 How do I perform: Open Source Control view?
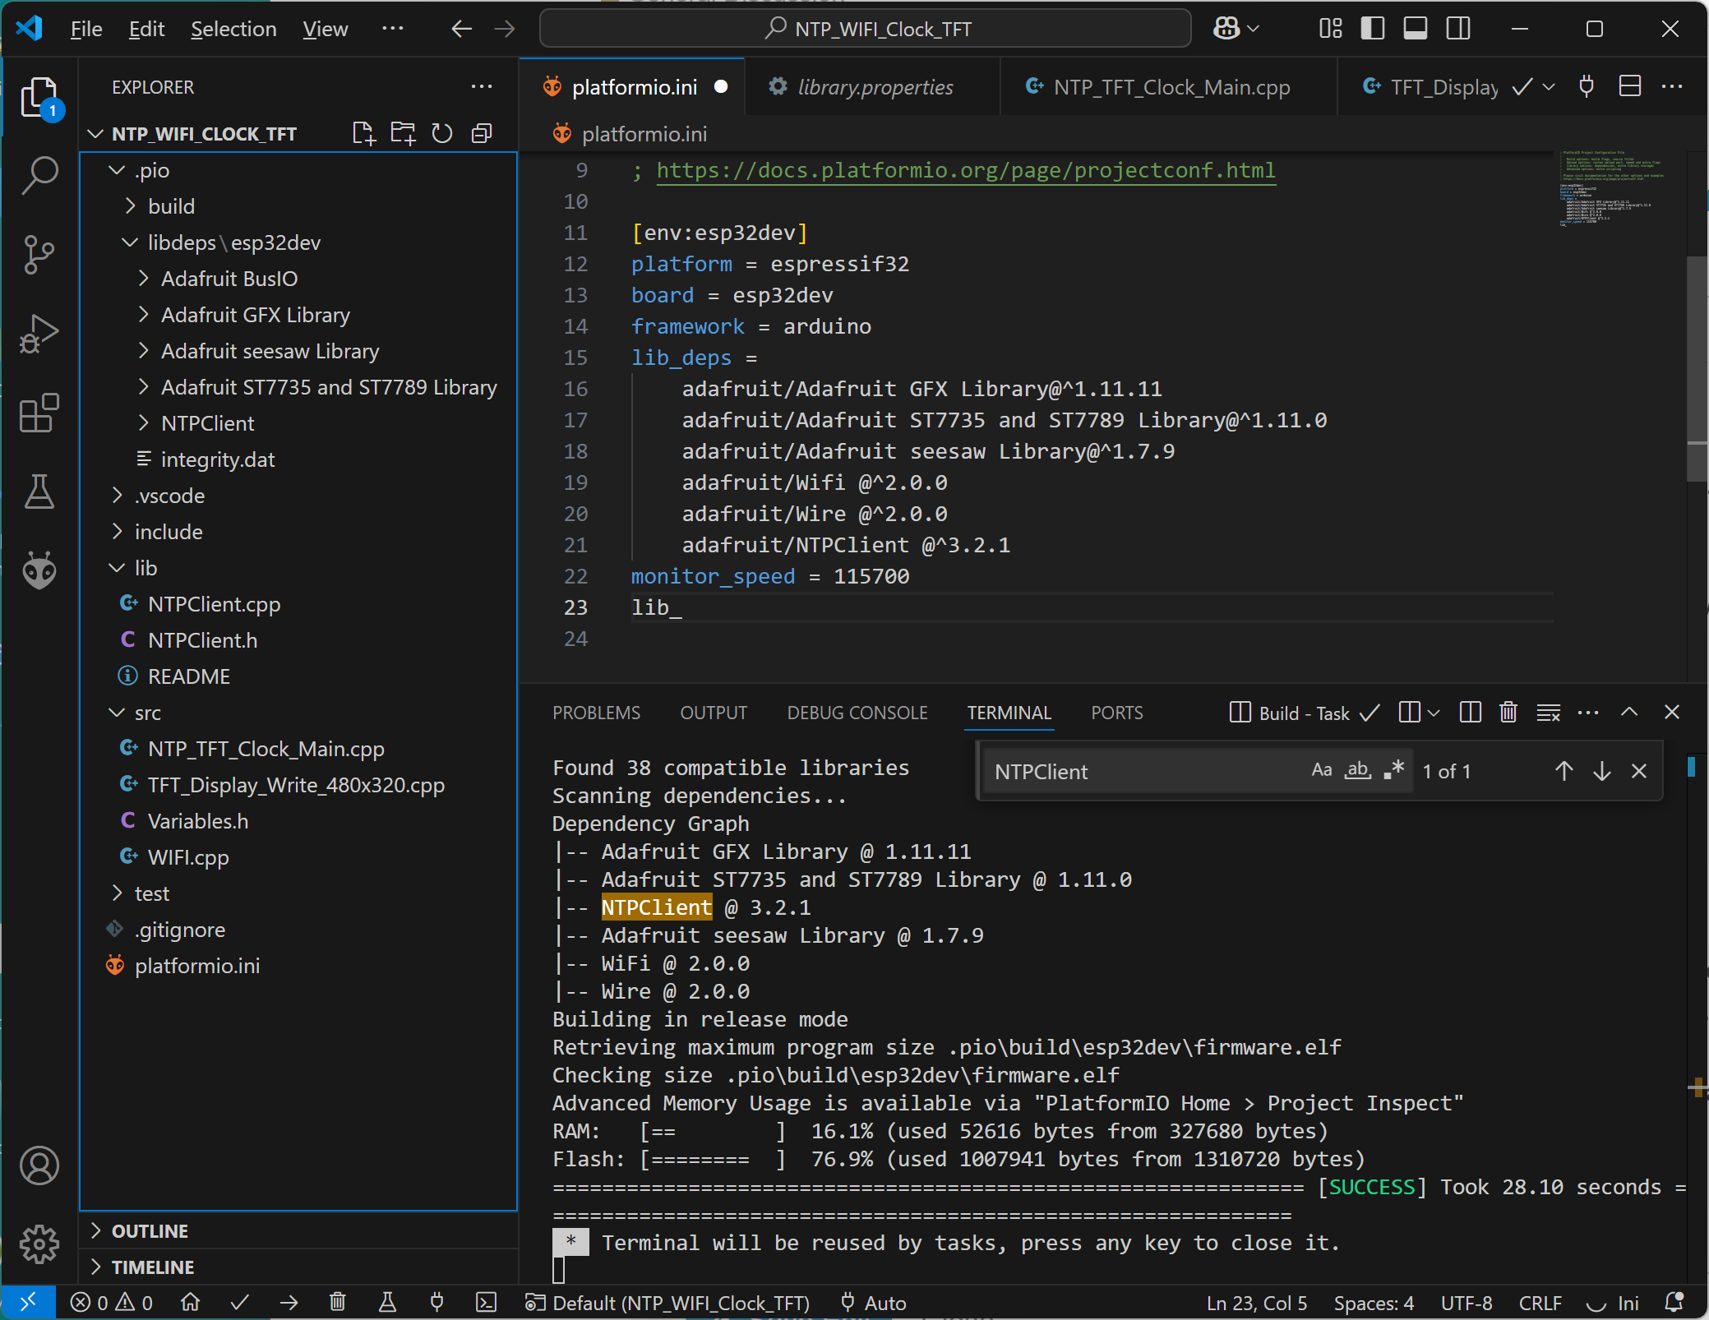[39, 255]
